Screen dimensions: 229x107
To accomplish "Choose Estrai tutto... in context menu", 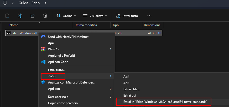I will coord(77,70).
